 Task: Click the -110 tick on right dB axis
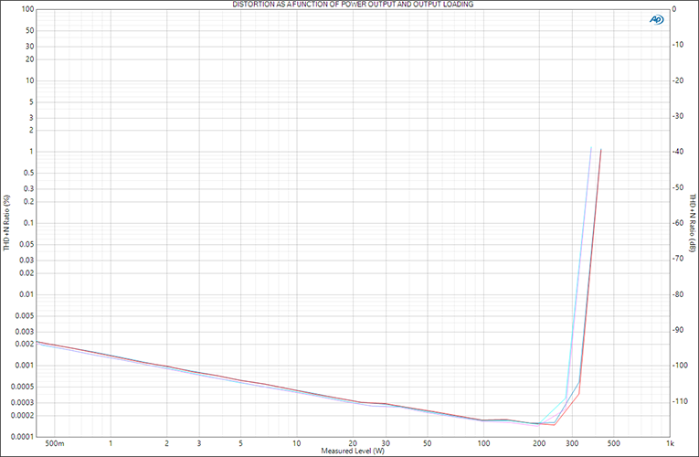pos(679,401)
